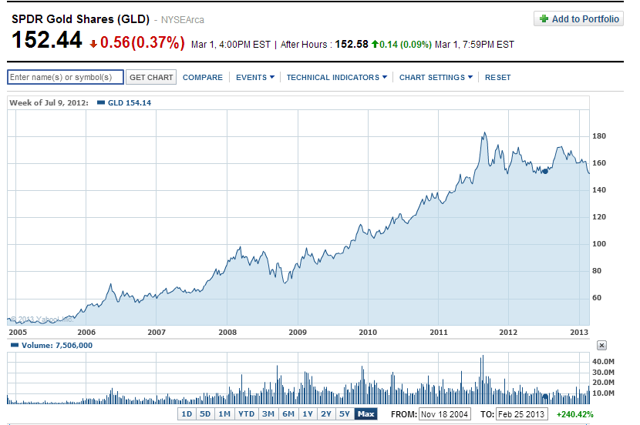Click the GLD series color marker in legend
This screenshot has width=640, height=425.
[101, 102]
